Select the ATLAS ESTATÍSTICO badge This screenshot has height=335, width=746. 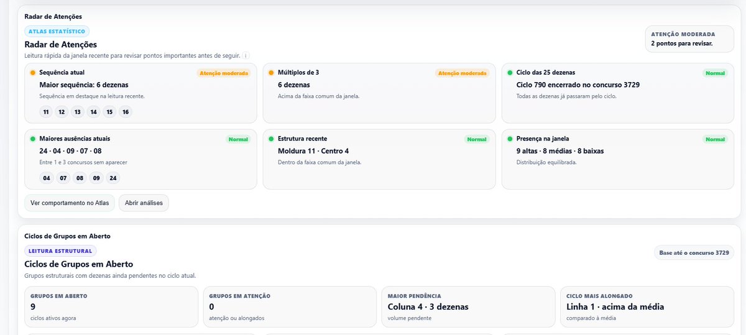[x=57, y=31]
